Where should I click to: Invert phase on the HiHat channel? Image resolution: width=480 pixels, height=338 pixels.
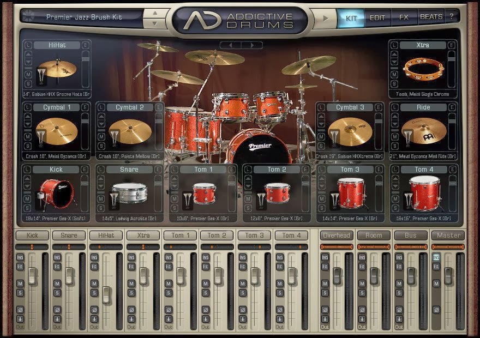[x=94, y=309]
